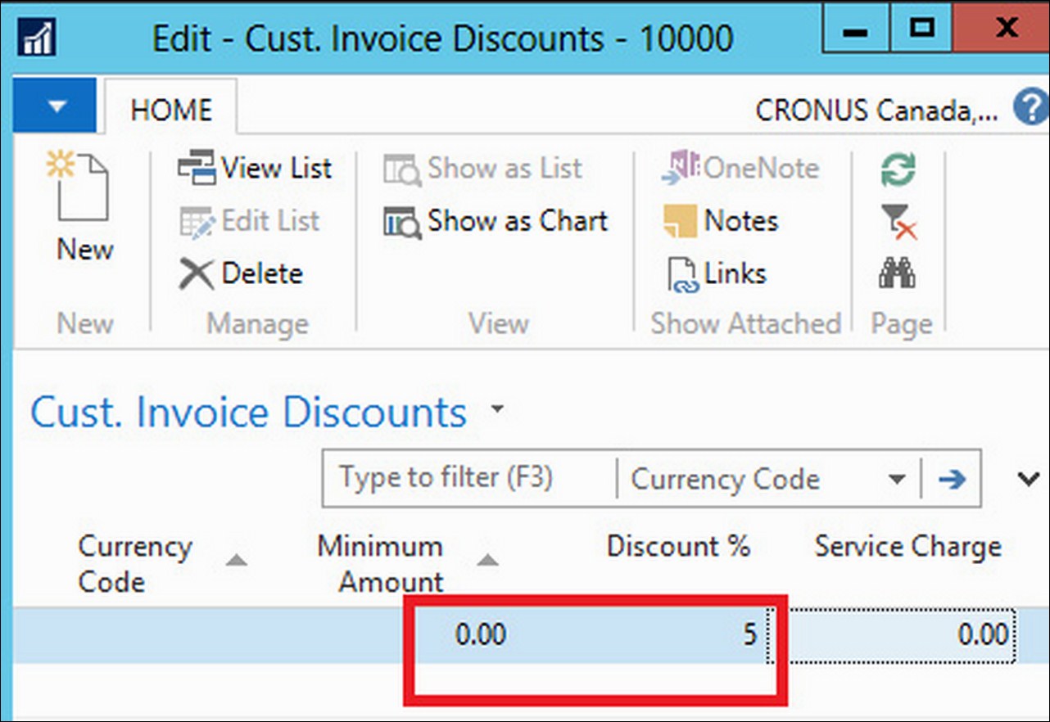Expand the Cust. Invoice Discounts title dropdown

click(x=497, y=408)
